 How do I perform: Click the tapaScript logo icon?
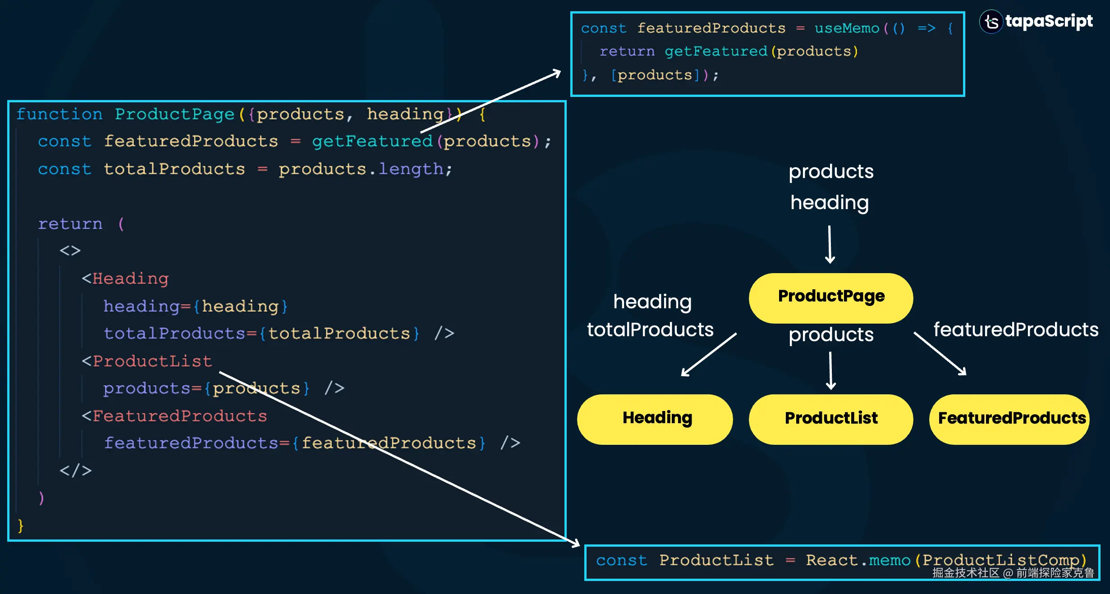pyautogui.click(x=991, y=22)
